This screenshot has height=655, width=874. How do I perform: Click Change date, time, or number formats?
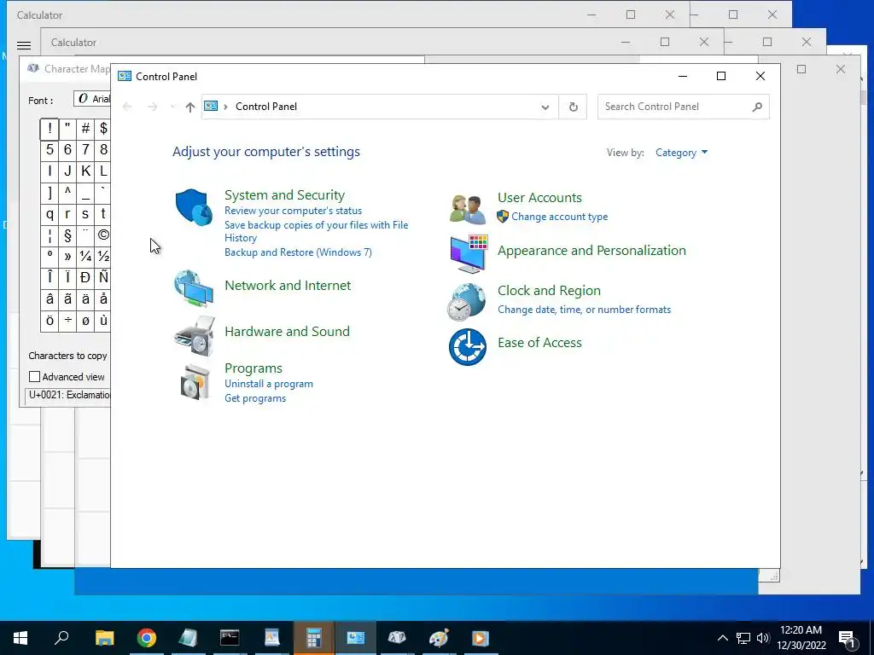coord(584,310)
